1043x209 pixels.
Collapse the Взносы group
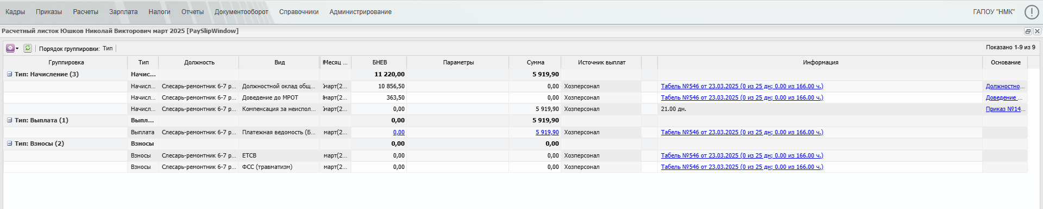(9, 143)
